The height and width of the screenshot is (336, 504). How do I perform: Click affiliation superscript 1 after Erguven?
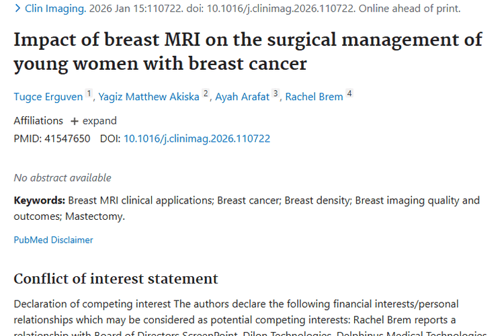pos(89,94)
